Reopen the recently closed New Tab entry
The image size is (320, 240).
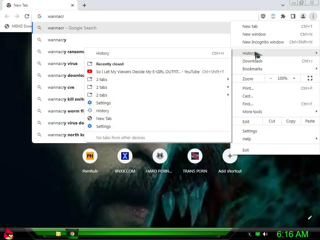[158, 118]
